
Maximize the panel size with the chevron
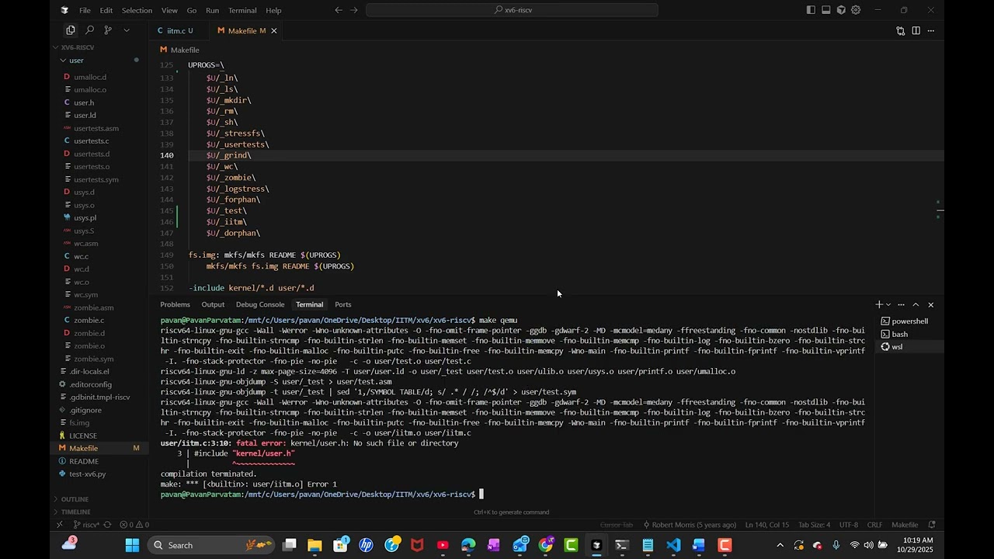(916, 304)
